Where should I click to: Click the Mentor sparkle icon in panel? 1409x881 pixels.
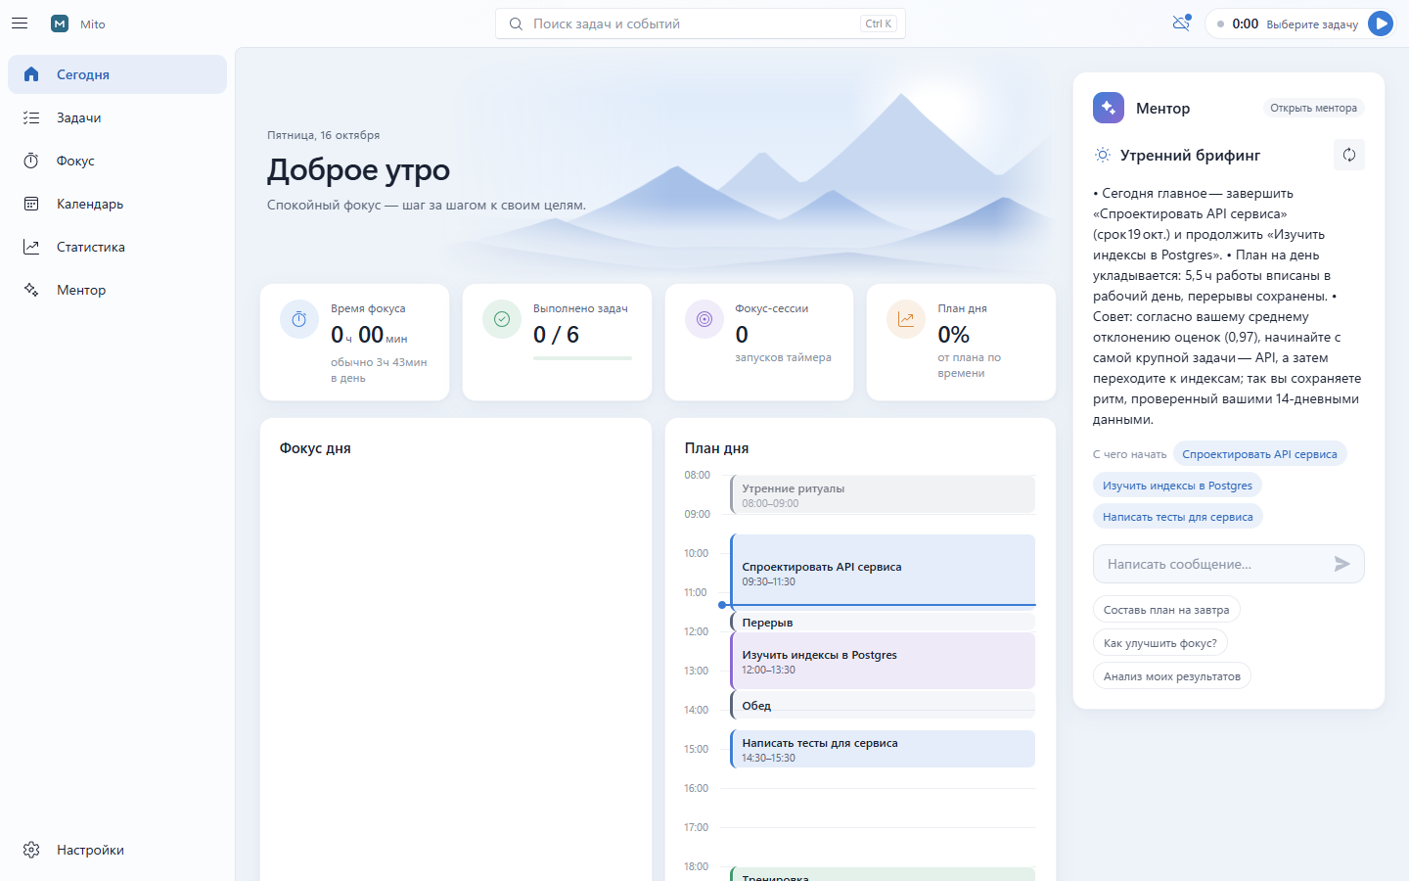pyautogui.click(x=1109, y=108)
